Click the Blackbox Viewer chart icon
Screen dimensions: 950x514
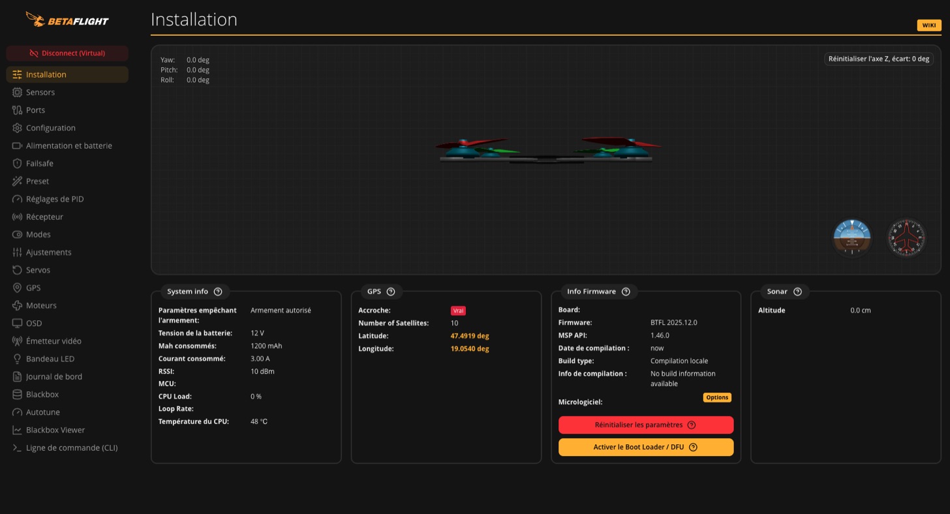pyautogui.click(x=17, y=430)
